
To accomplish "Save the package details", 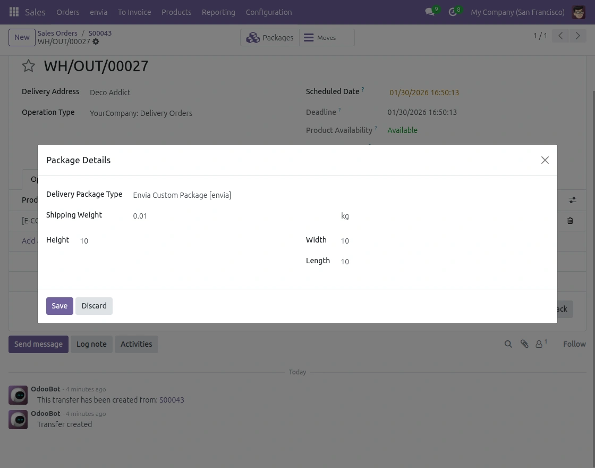I will point(59,306).
